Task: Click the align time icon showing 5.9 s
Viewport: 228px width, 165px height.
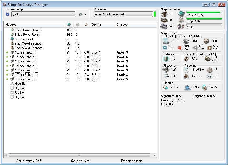Action: pos(187,87)
